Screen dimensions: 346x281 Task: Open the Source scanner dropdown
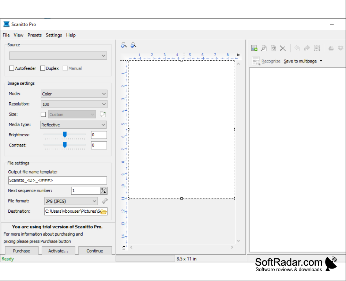(58, 56)
